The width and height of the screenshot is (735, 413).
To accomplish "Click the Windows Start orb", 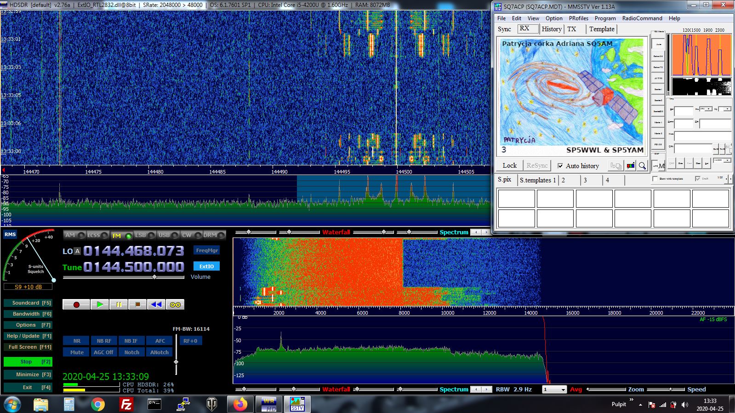I will (x=12, y=405).
